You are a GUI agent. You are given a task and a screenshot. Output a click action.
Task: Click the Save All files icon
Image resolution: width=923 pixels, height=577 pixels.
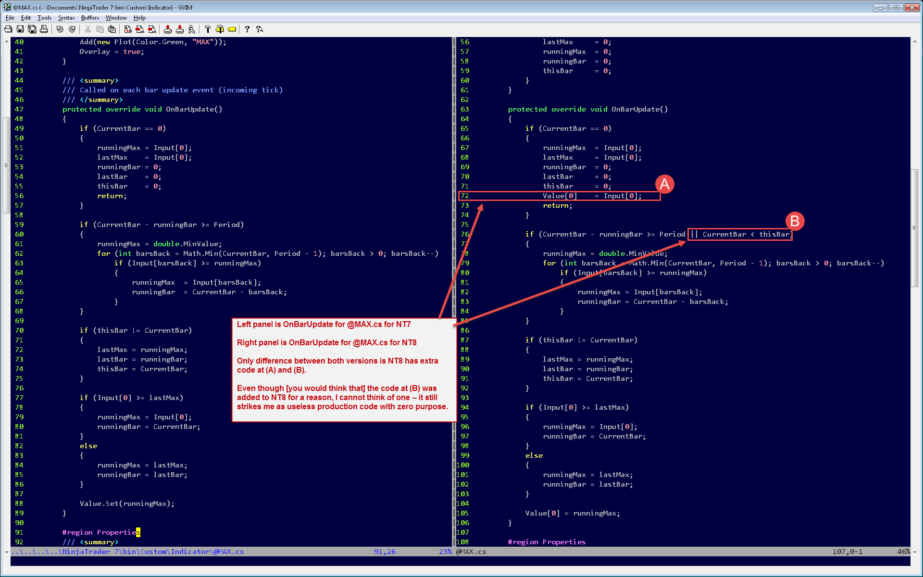(32, 29)
